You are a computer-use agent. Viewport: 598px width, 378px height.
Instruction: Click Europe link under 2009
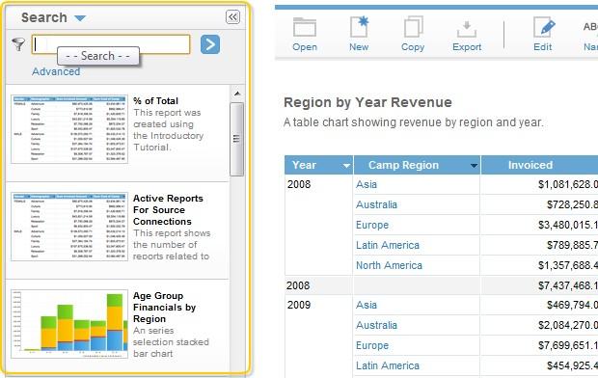tap(372, 345)
